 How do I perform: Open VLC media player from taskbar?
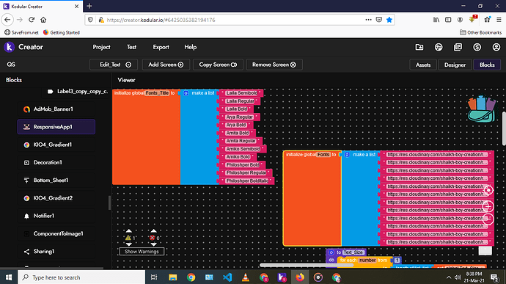click(x=246, y=277)
